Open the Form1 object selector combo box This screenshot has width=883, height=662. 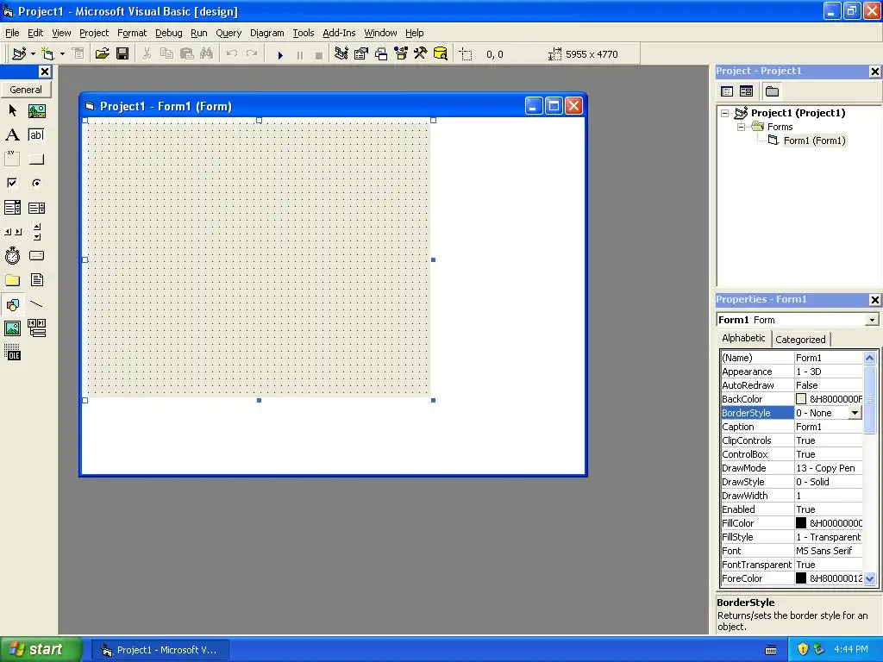(x=798, y=320)
